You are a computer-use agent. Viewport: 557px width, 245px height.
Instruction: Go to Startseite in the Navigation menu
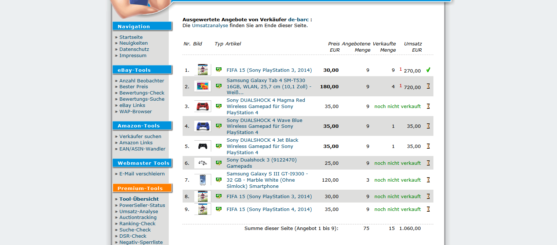tap(131, 37)
